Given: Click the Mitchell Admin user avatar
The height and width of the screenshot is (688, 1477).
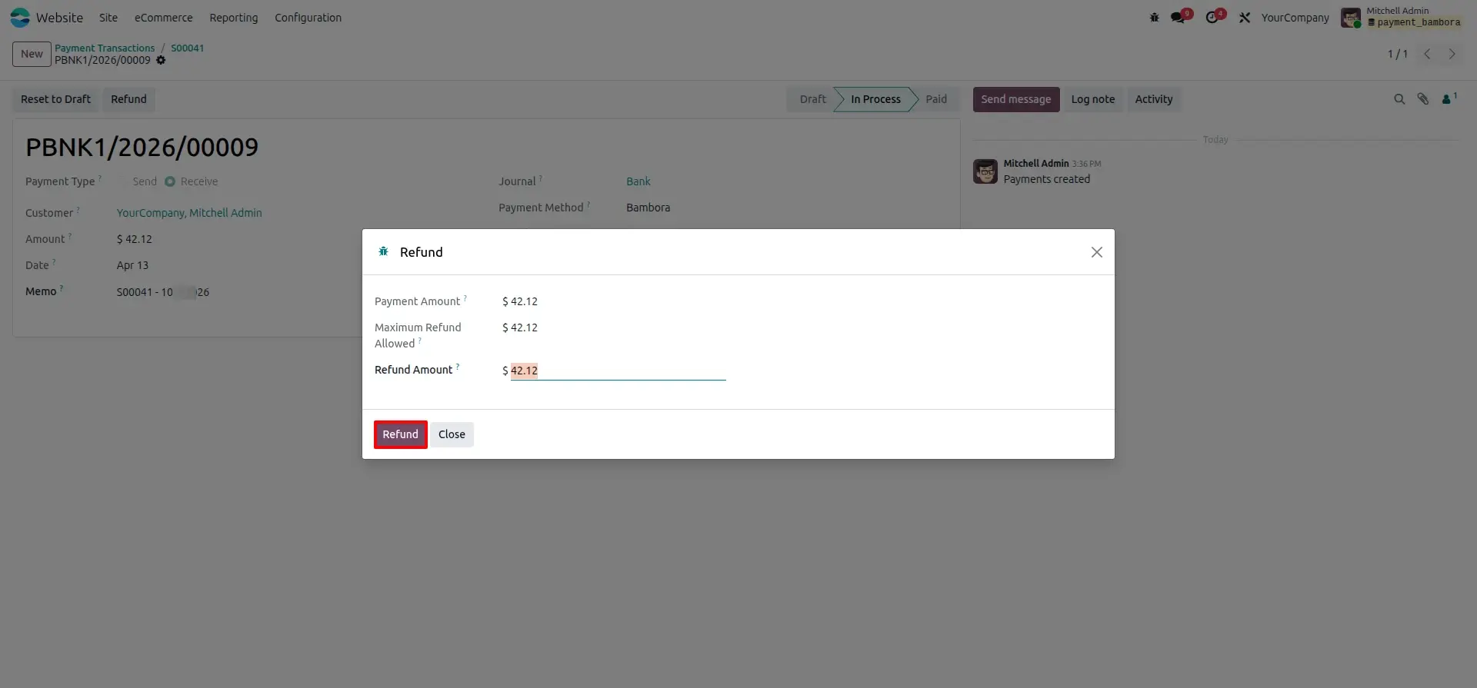Looking at the screenshot, I should (x=1351, y=17).
